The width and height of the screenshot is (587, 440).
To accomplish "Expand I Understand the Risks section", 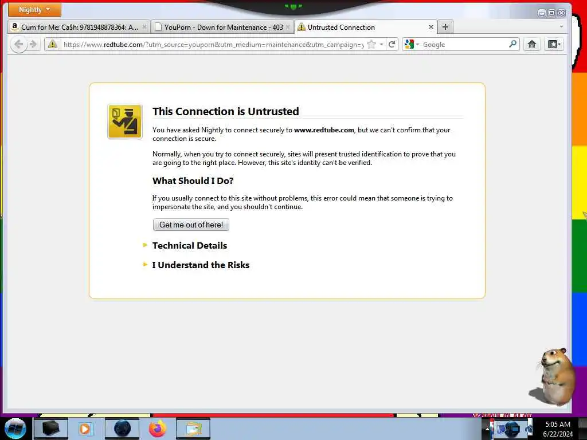I will pos(201,265).
